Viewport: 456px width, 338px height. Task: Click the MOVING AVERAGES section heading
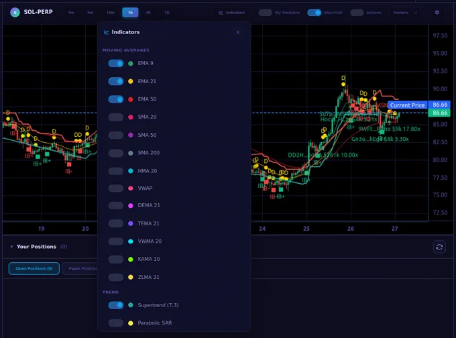tap(125, 50)
